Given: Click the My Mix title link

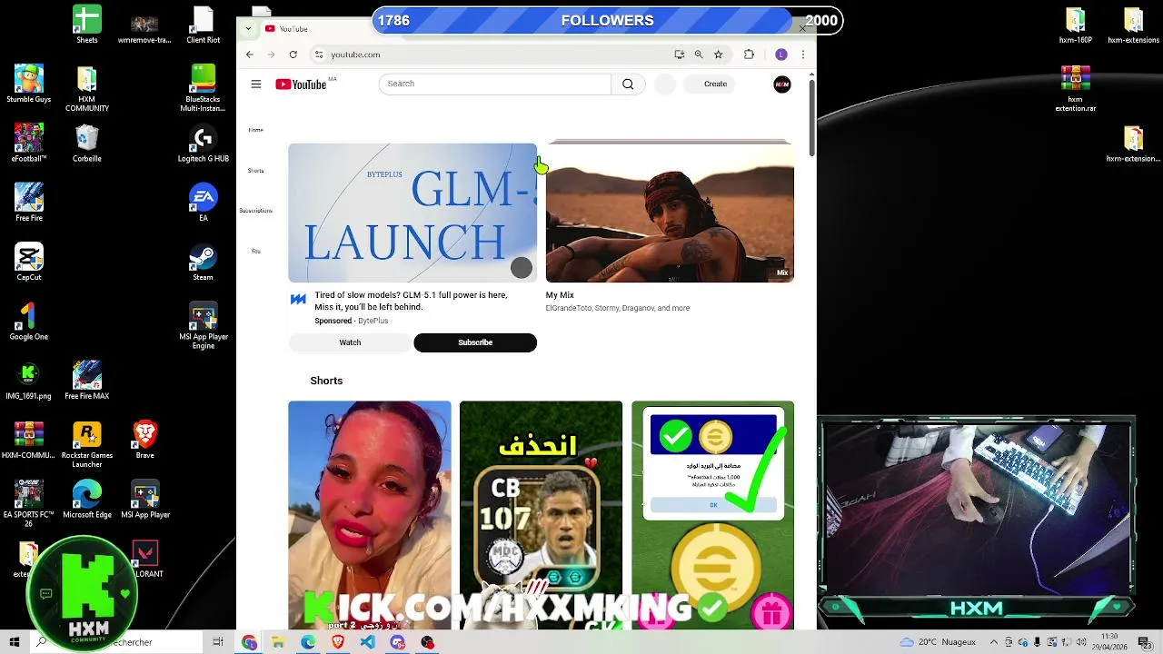Looking at the screenshot, I should click(560, 295).
